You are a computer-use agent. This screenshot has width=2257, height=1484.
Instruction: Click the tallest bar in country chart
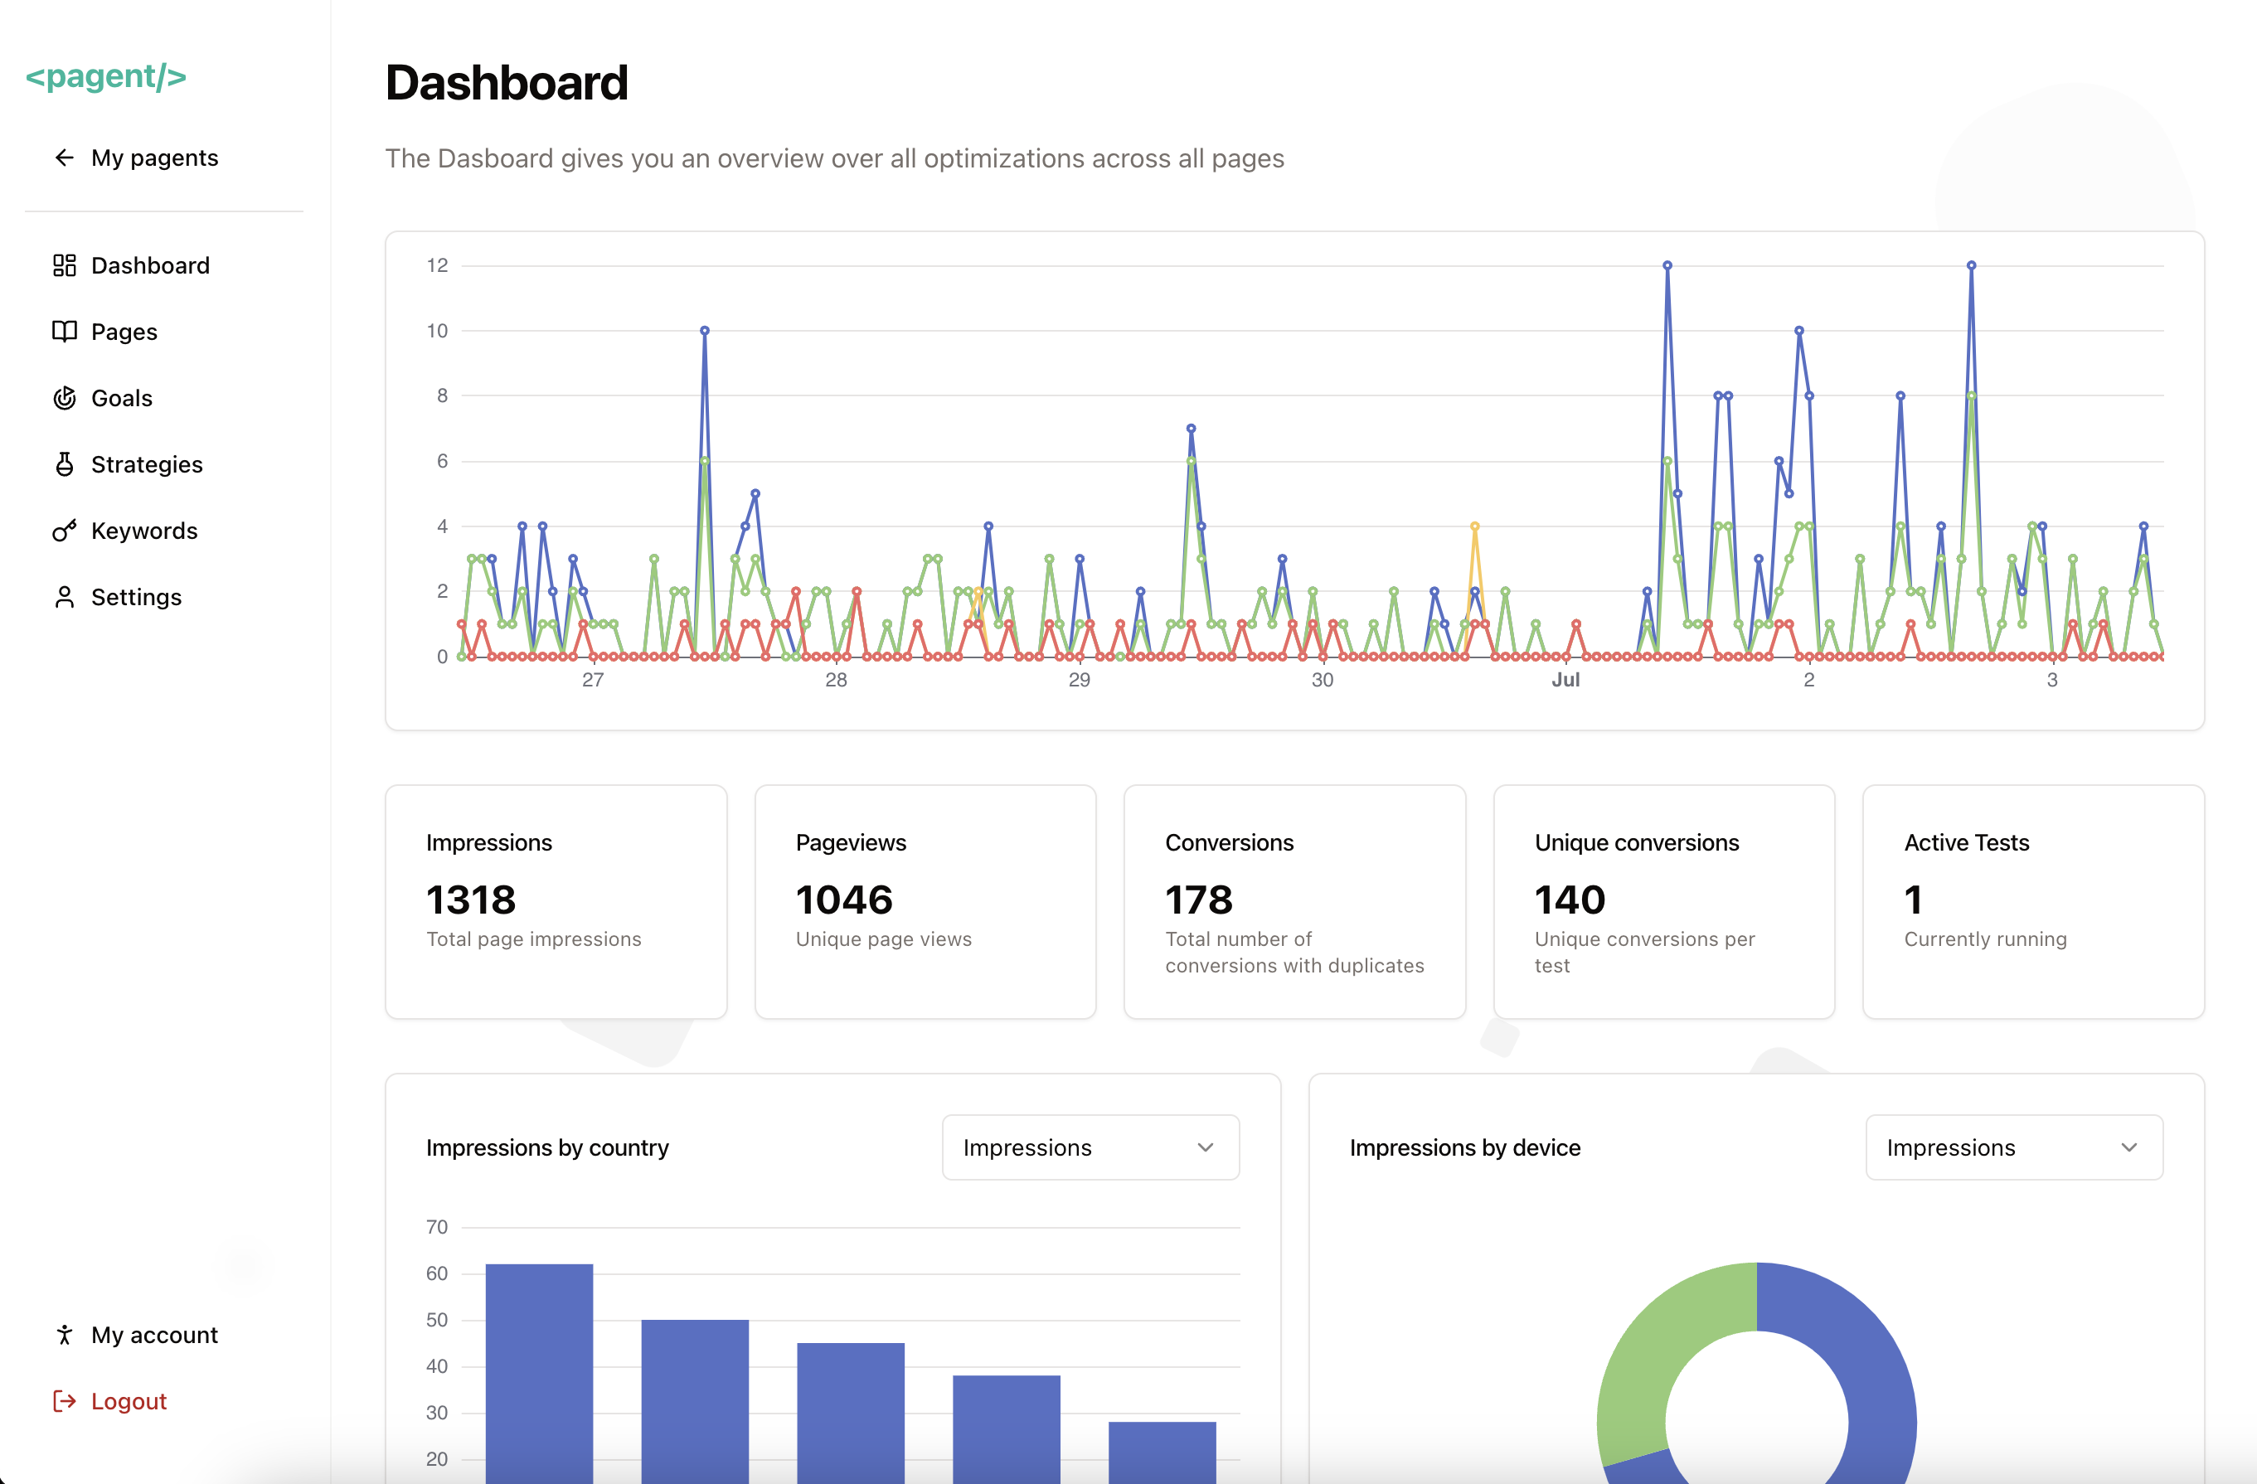(x=540, y=1373)
